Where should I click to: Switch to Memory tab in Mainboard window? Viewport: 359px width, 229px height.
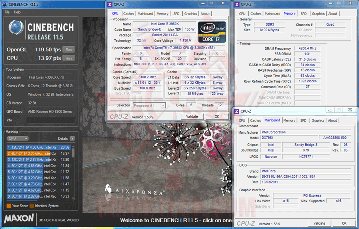click(289, 120)
